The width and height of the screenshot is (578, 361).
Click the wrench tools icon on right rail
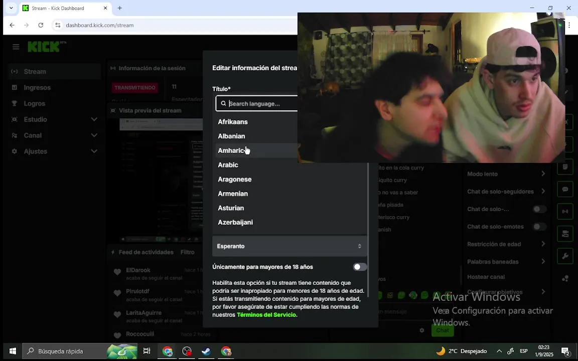click(565, 256)
